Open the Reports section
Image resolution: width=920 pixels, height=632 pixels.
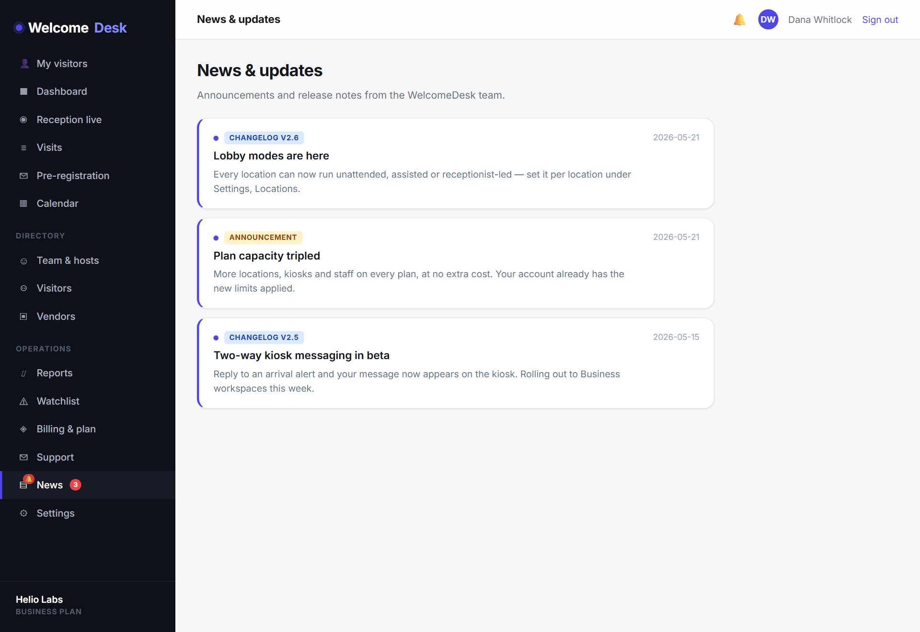pos(88,373)
